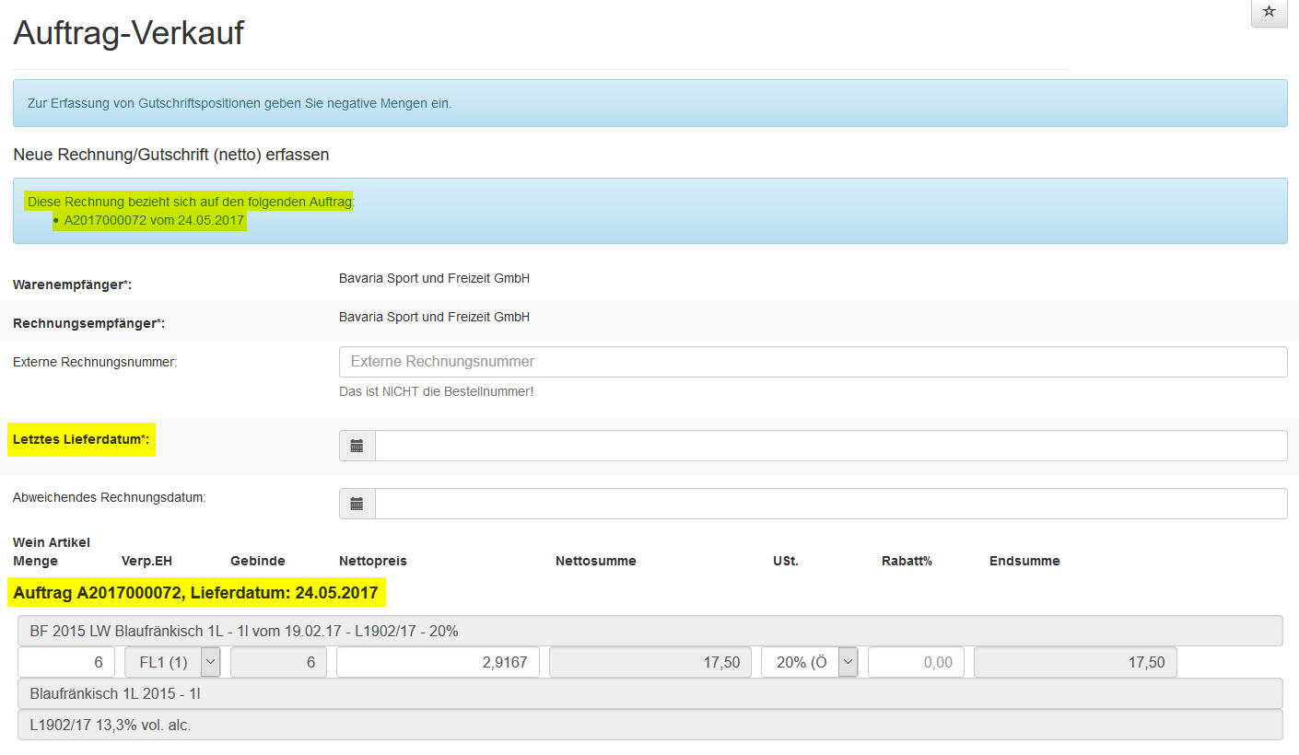Click the star favorite button
1299x755 pixels.
pos(1269,12)
